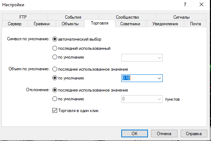Choose последнее использованное значение for Отклонение
This screenshot has height=141, width=211.
(55, 90)
